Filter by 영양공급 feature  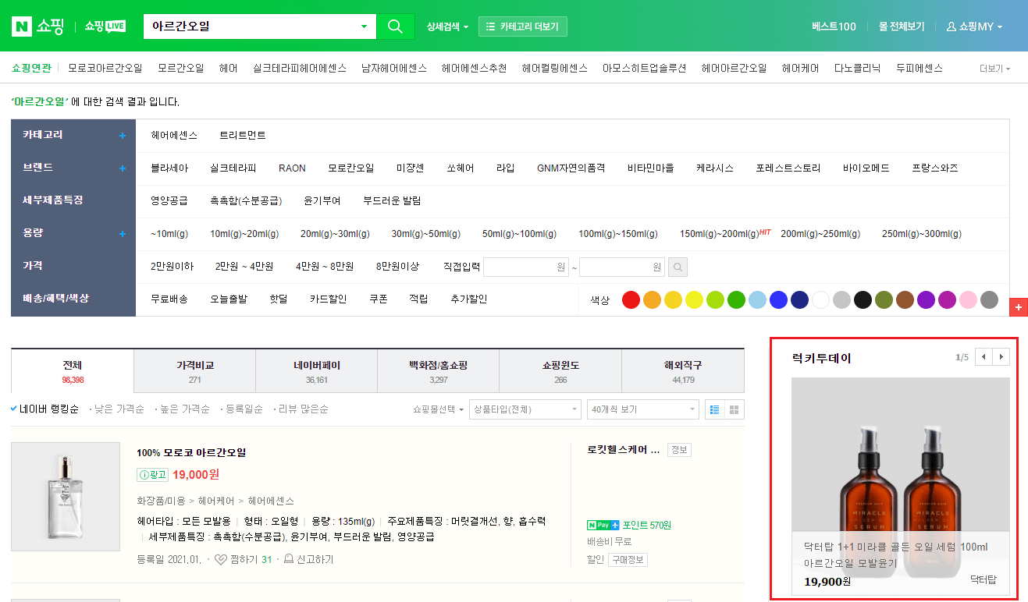click(x=169, y=200)
